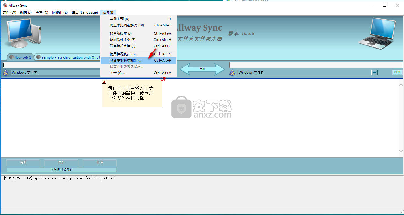
Task: Open the 文件 (W) menu
Action: point(9,12)
